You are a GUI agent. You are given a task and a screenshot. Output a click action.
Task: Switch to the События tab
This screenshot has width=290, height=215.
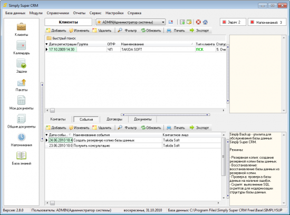pos(86,120)
